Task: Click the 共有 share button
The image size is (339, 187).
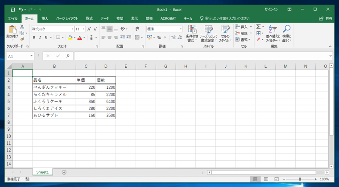Action: click(x=326, y=19)
